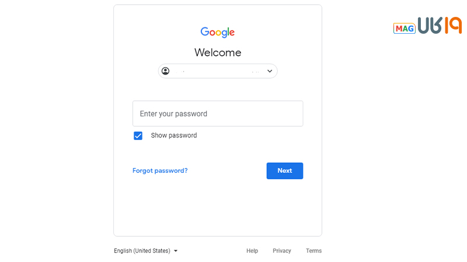Click empty space in the sign-in card
Screen dimensions: 467x262
(x=217, y=207)
